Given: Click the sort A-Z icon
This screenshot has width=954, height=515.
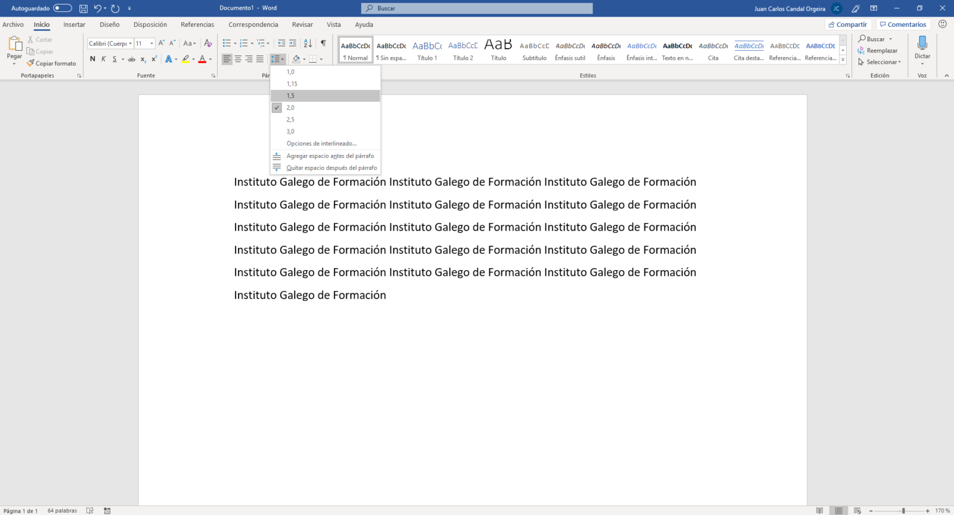Looking at the screenshot, I should pyautogui.click(x=308, y=43).
